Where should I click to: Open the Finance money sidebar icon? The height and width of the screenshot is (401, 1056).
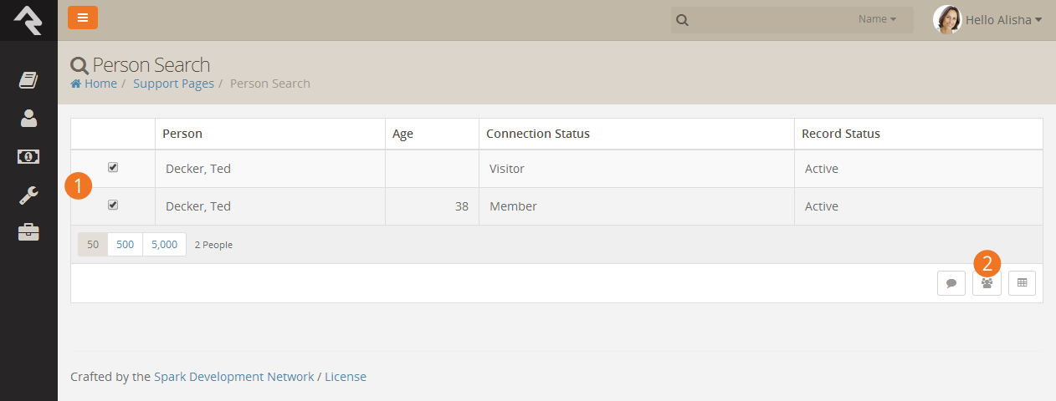[x=28, y=157]
